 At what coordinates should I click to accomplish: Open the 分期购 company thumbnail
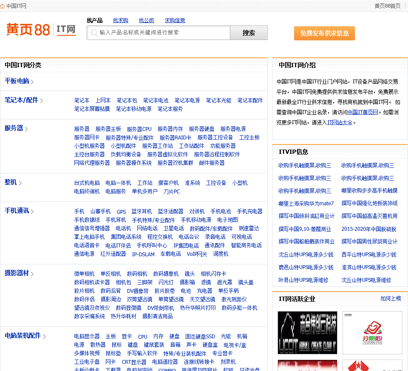(372, 333)
